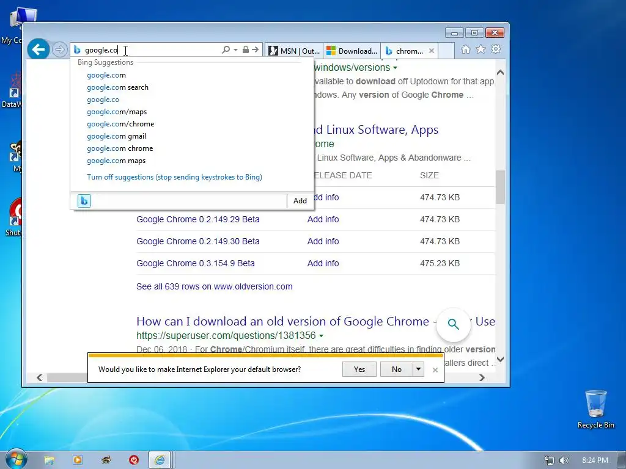Open a new blank tab
Screen dimensions: 626x469
[447, 51]
